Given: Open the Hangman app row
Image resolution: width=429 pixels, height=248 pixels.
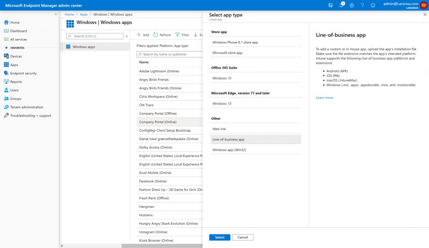Looking at the screenshot, I should [170, 207].
